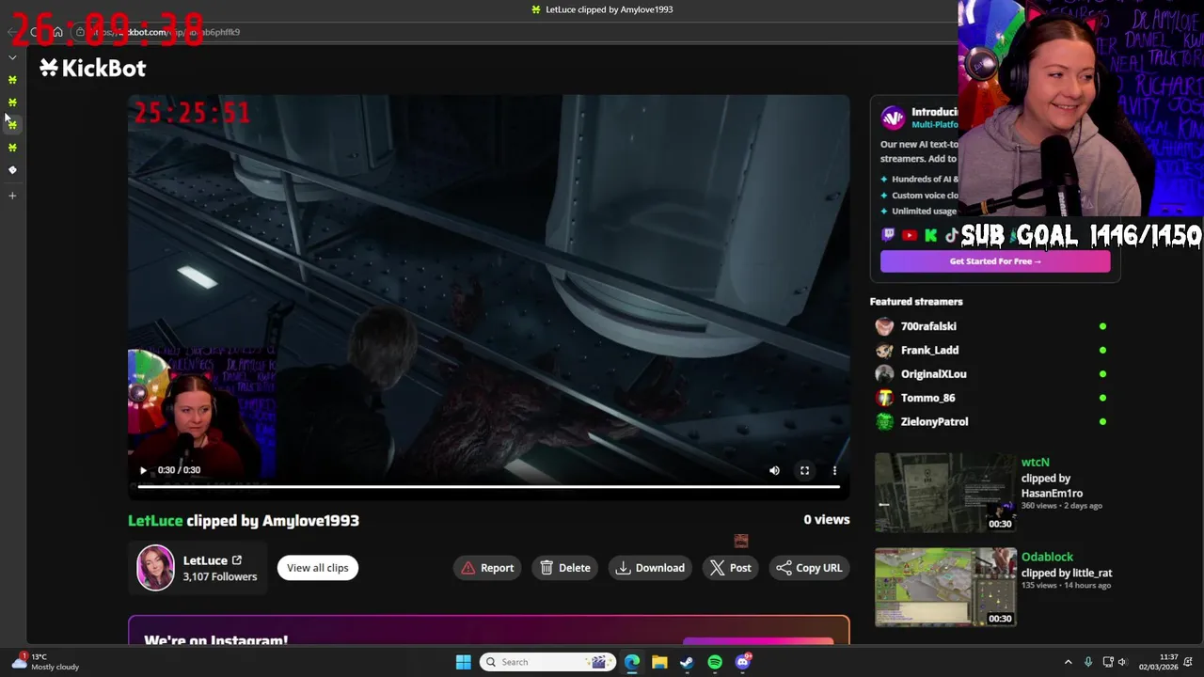Seek on the clip progress bar

pos(488,486)
